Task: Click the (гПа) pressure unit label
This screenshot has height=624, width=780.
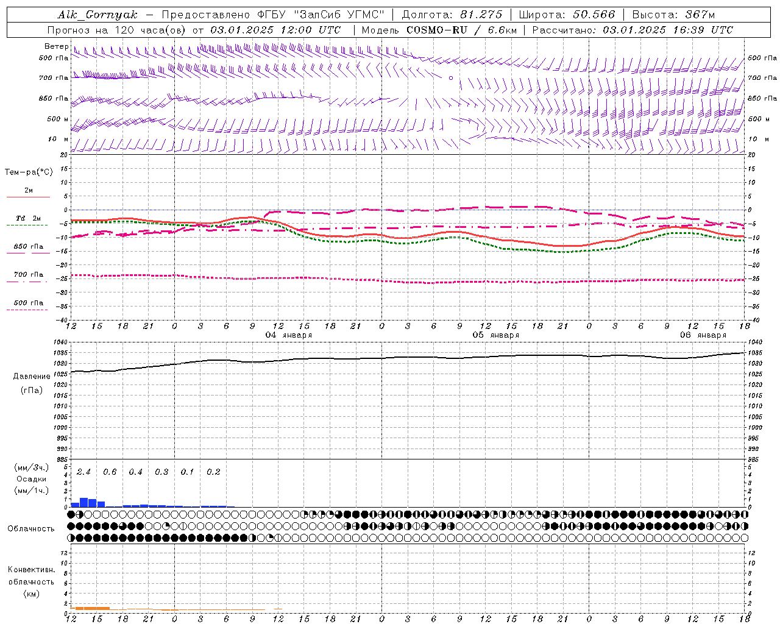Action: [32, 391]
